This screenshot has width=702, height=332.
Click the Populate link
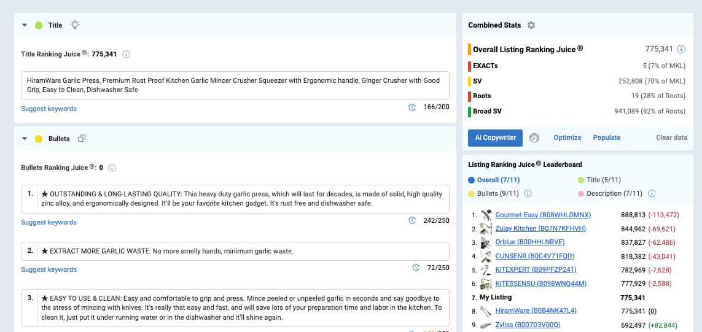[607, 138]
